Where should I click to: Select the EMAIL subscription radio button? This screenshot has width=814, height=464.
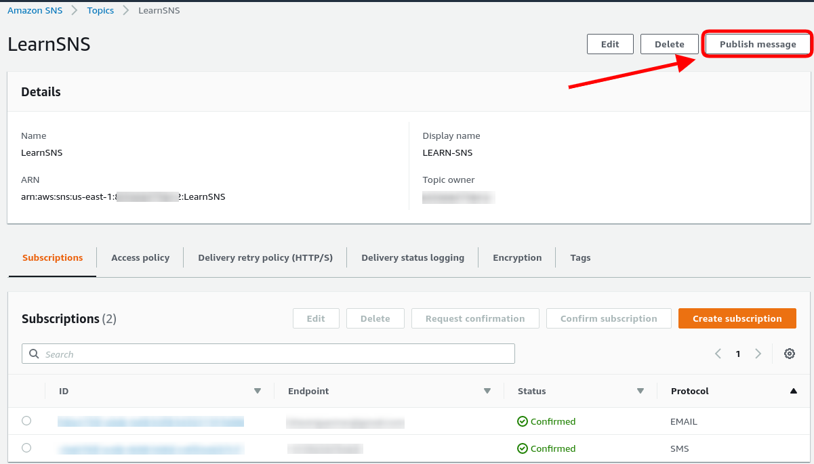pos(26,421)
